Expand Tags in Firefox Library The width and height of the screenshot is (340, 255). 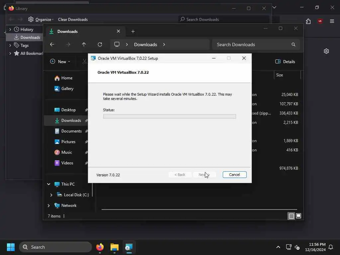point(10,45)
